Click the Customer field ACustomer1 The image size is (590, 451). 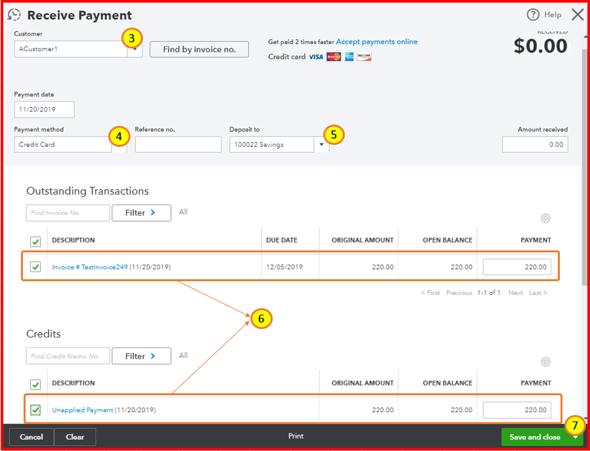[71, 49]
